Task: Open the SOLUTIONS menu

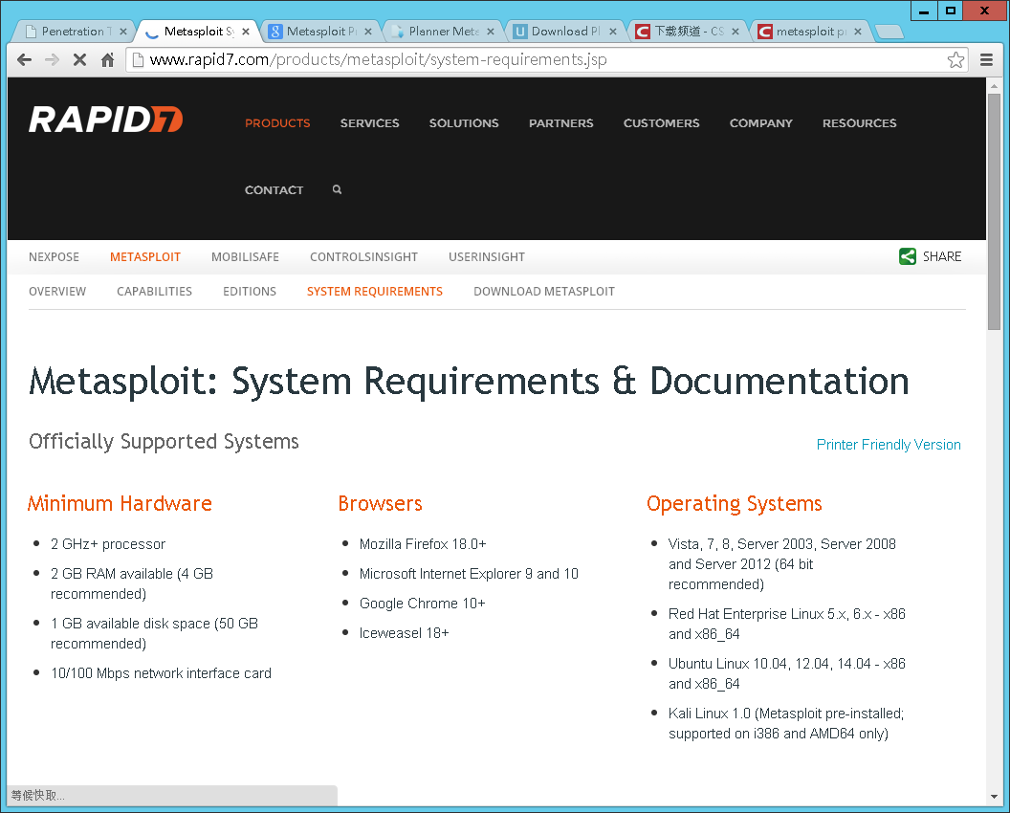Action: tap(464, 123)
